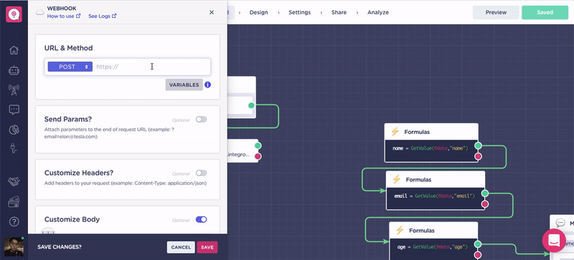574x260 pixels.
Task: Click lightning icon on name Formulas block
Action: point(395,132)
